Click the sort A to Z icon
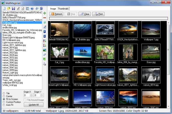Viewport: 172px width, 114px height. (45, 41)
